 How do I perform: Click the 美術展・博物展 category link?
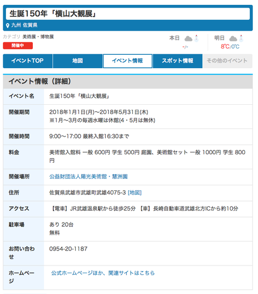pos(38,37)
